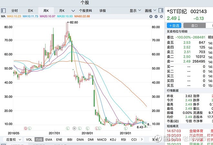Select the RSI indicator
The height and width of the screenshot is (145, 213).
coord(124,140)
